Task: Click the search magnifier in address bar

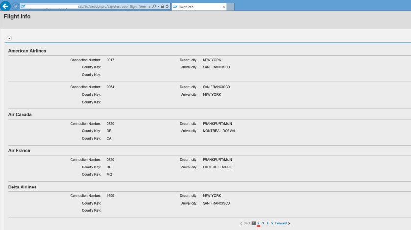Action: (154, 6)
